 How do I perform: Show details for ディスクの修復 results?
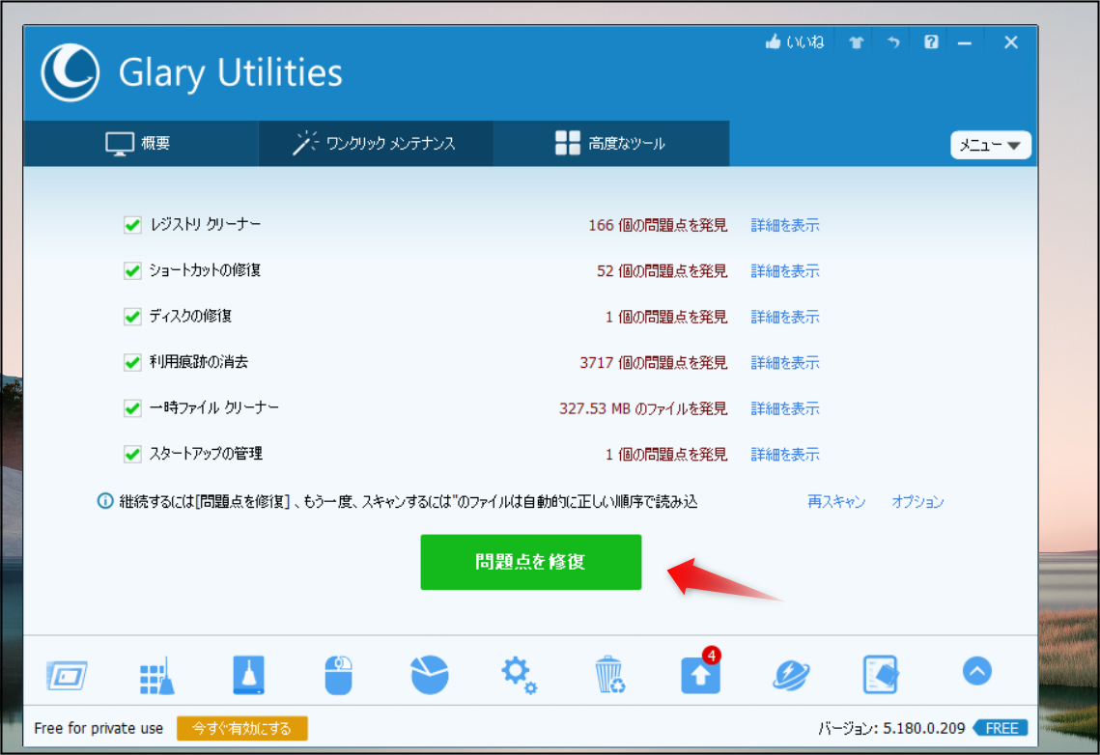785,317
